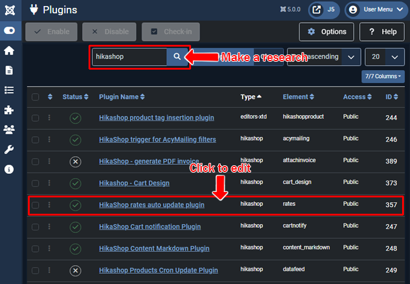Click the search field containing hikashop
Viewport: 410px width, 284px height.
(x=130, y=57)
